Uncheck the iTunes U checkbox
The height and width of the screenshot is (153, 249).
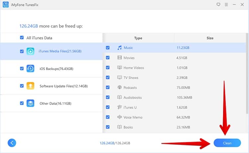108,107
